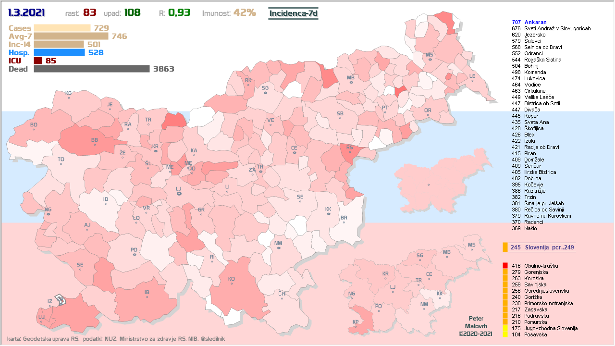Open the Slovenija pcr..249 summary link

click(x=542, y=247)
